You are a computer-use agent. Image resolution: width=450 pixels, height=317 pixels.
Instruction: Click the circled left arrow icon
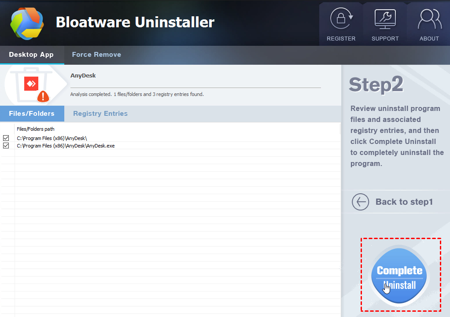point(360,202)
